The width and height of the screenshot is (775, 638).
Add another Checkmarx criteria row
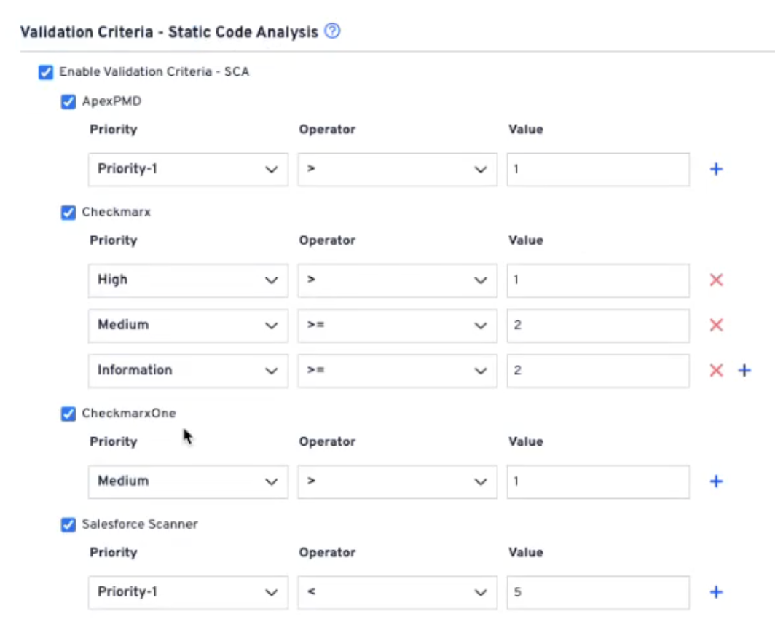(744, 371)
